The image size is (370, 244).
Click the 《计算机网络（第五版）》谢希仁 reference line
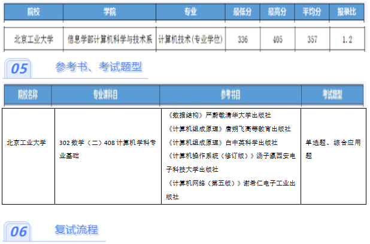pyautogui.click(x=231, y=190)
